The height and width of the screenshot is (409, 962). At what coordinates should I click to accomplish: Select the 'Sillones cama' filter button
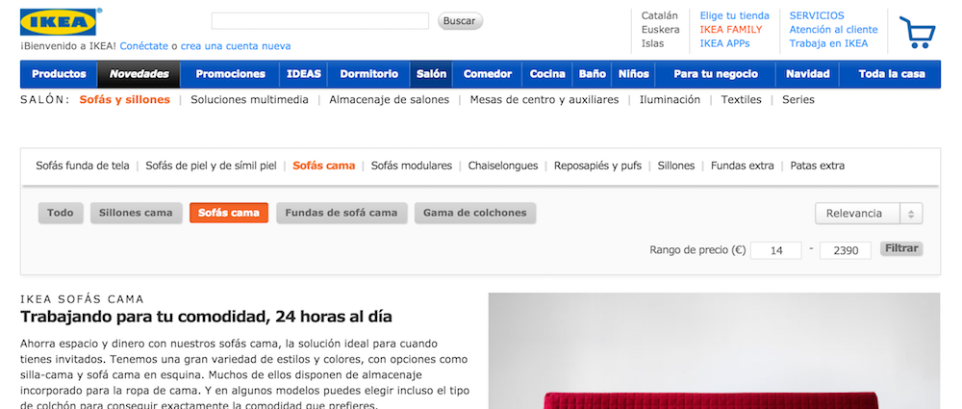point(137,213)
